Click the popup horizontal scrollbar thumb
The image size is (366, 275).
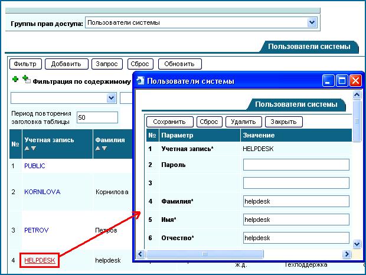(205, 254)
